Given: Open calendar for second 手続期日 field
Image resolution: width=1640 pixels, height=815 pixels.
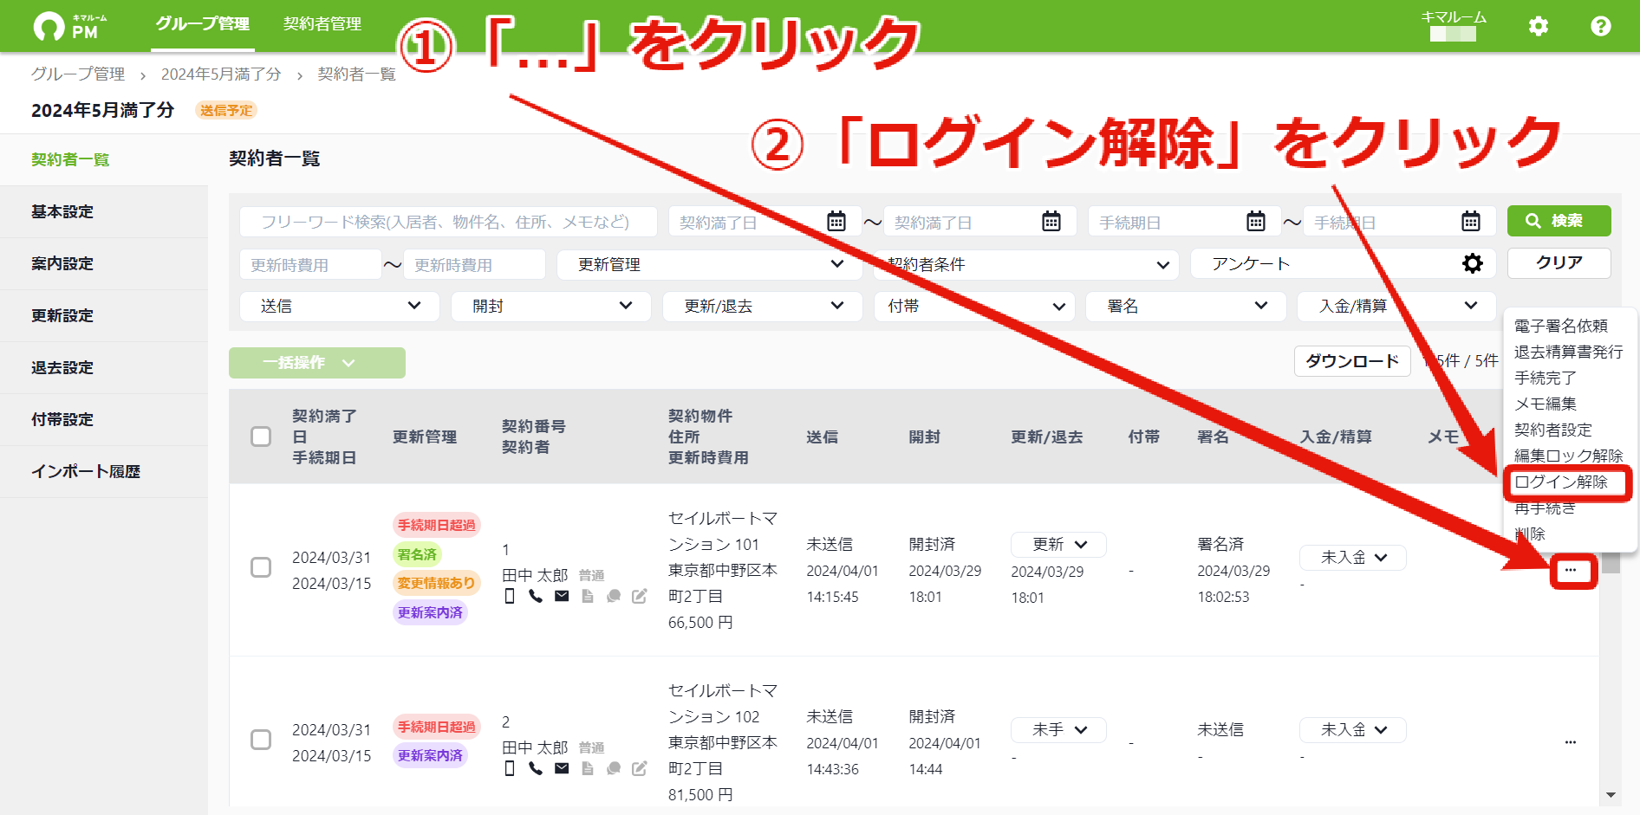Looking at the screenshot, I should (x=1471, y=221).
